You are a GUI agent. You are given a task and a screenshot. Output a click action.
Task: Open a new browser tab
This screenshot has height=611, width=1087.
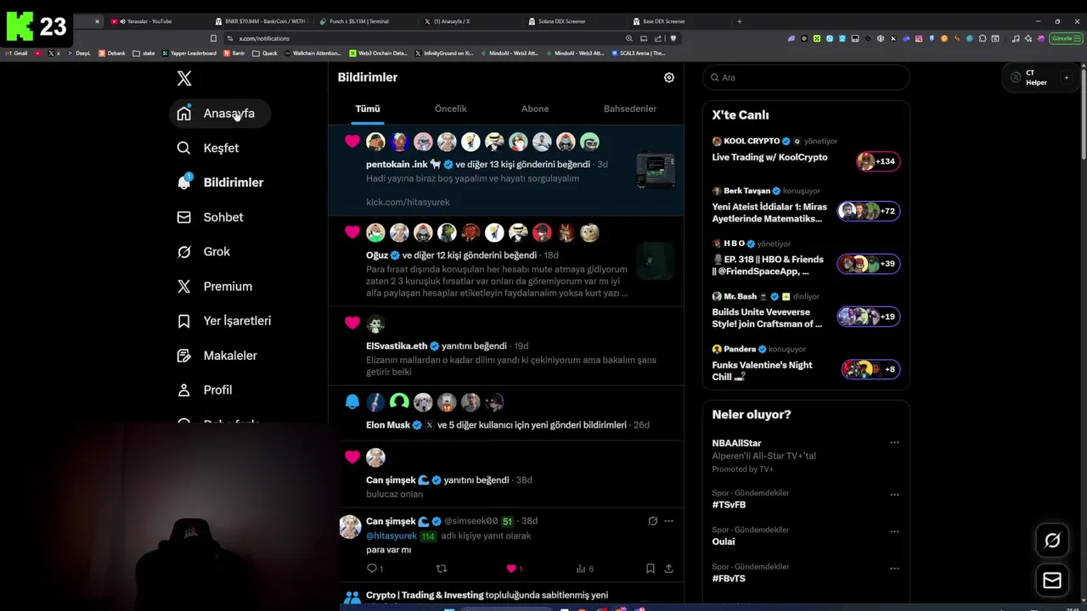[739, 21]
